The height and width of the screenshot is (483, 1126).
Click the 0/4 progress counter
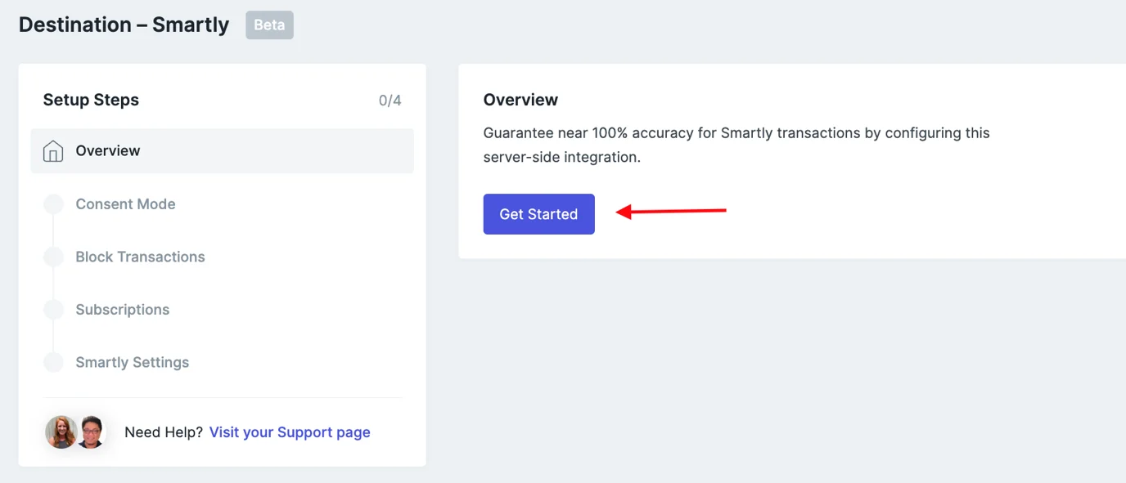click(390, 101)
